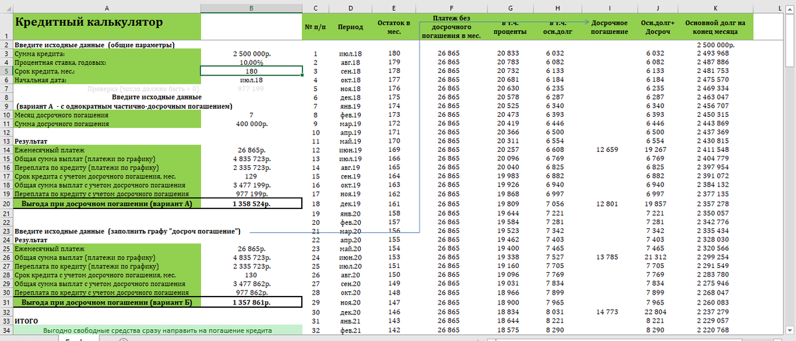Click early repayment cell '12 659'
The height and width of the screenshot is (341, 796).
point(609,151)
